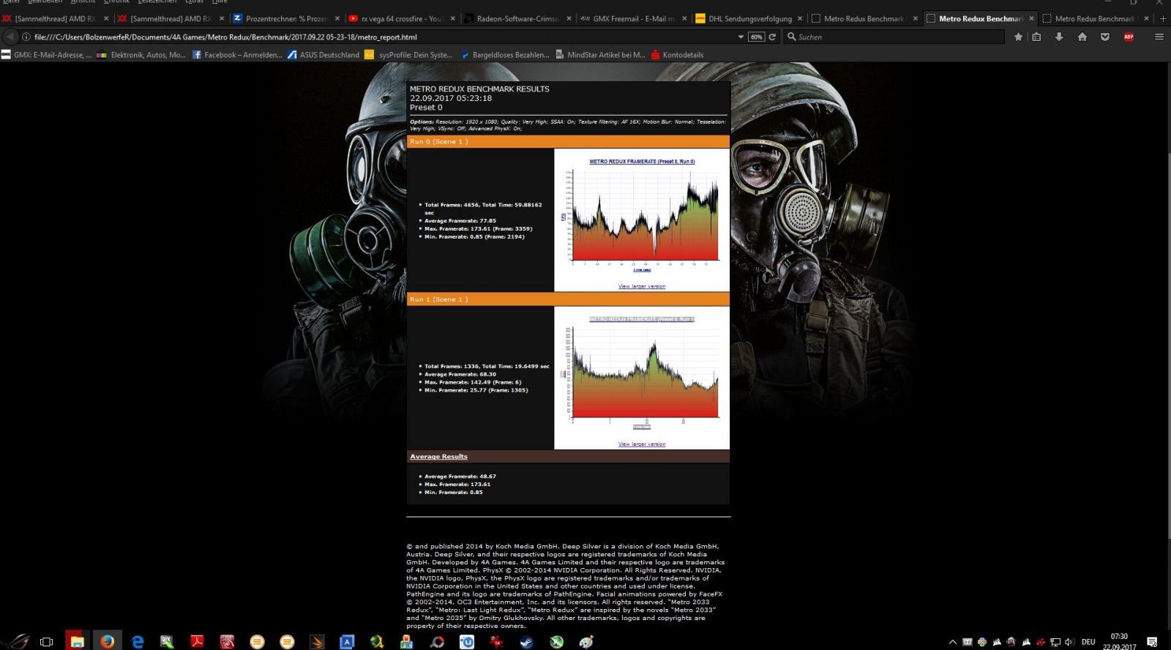Viewport: 1171px width, 650px height.
Task: Open ASUS Deutschland bookmark
Action: coord(323,54)
